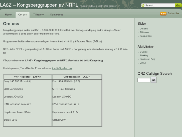The width and height of the screenshot is (182, 137).
Task: Click the QRZ Callsign Search heading
Action: (154, 74)
